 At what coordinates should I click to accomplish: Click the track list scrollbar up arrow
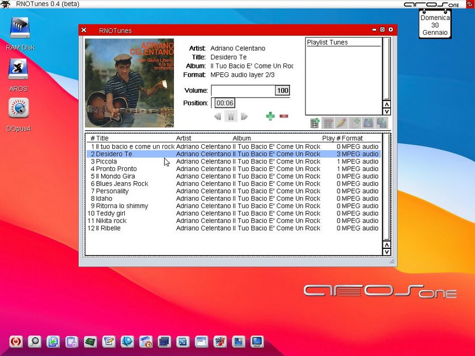click(x=387, y=245)
